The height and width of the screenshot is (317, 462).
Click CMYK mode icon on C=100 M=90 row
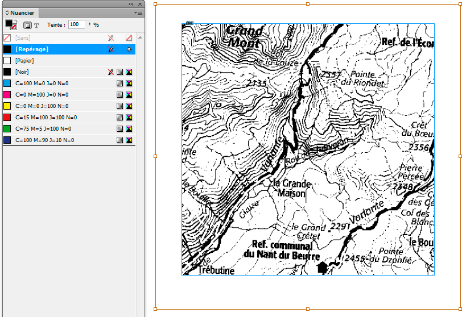click(129, 140)
